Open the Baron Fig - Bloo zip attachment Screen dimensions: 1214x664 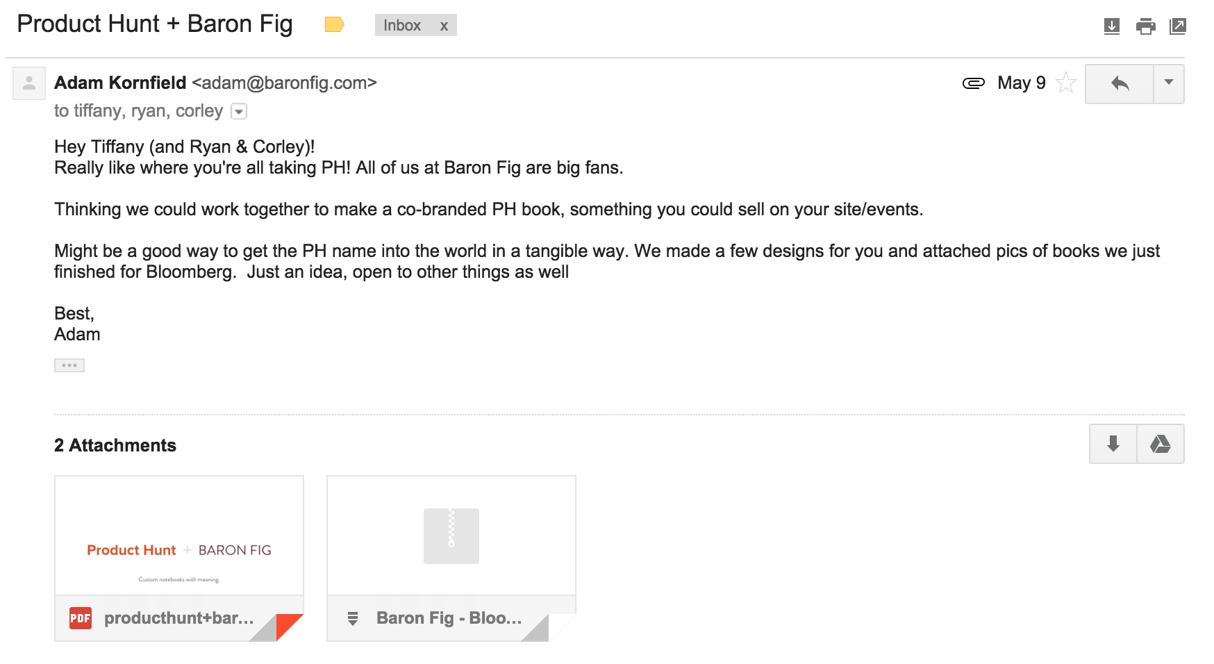(451, 558)
